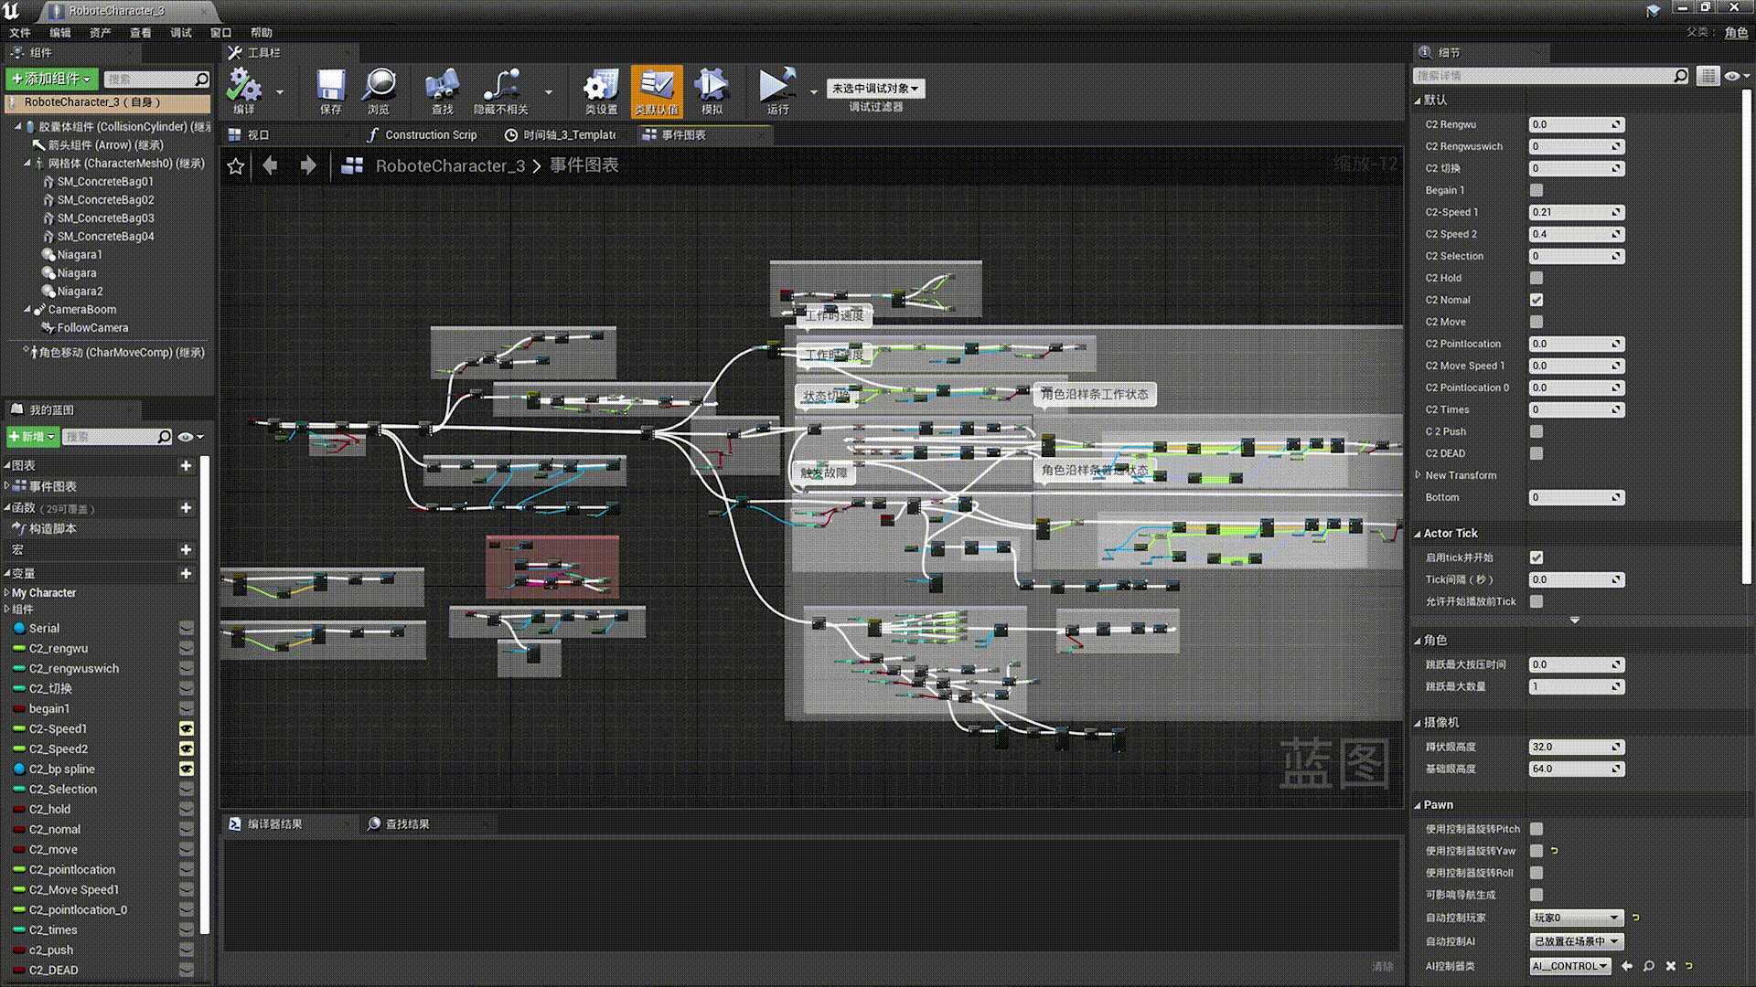Open the AI controller class dropdown
Viewport: 1756px width, 987px height.
[1570, 966]
